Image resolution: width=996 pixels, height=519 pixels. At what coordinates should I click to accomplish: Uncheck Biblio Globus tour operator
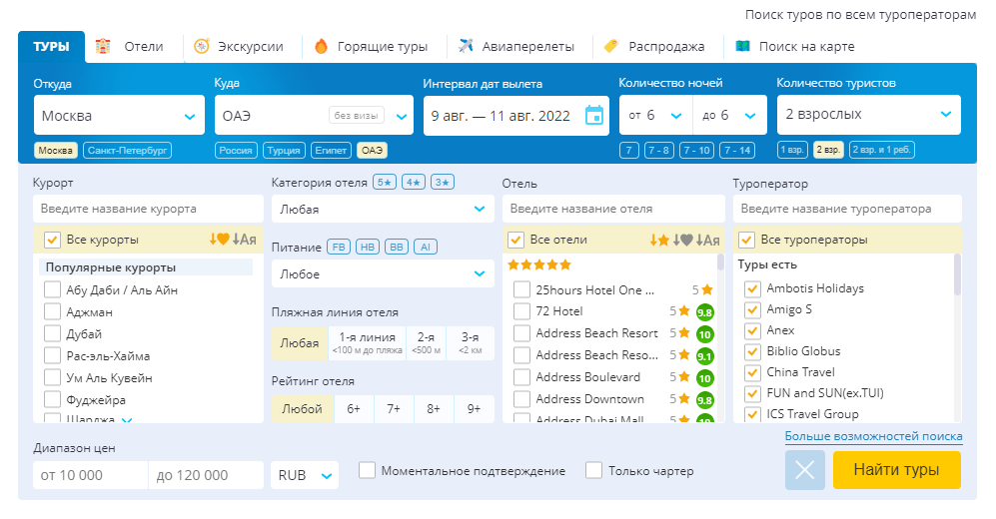[752, 351]
